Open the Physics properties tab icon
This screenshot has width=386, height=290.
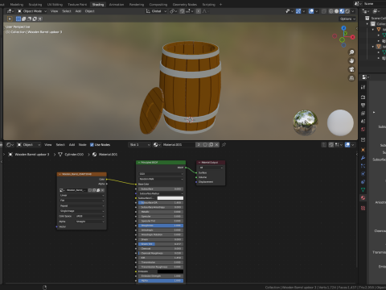pos(363,174)
